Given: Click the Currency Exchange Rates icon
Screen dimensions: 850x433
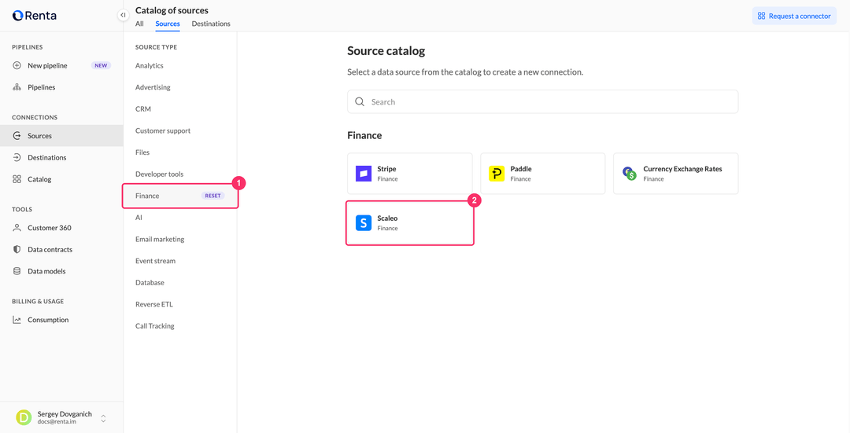Looking at the screenshot, I should point(630,173).
